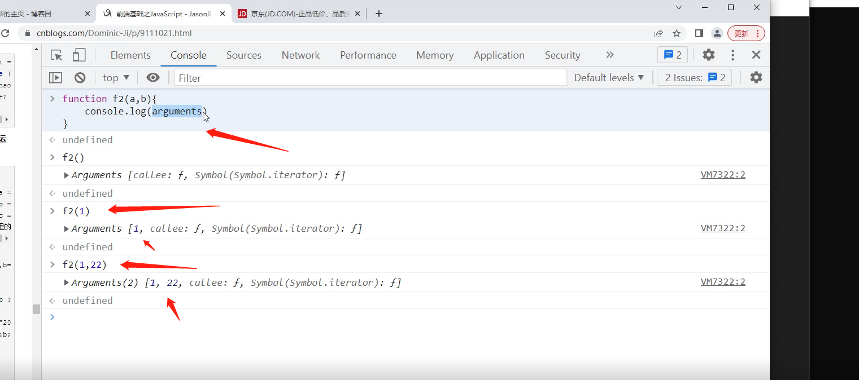859x380 pixels.
Task: Switch to the Sources tab
Action: click(x=244, y=55)
